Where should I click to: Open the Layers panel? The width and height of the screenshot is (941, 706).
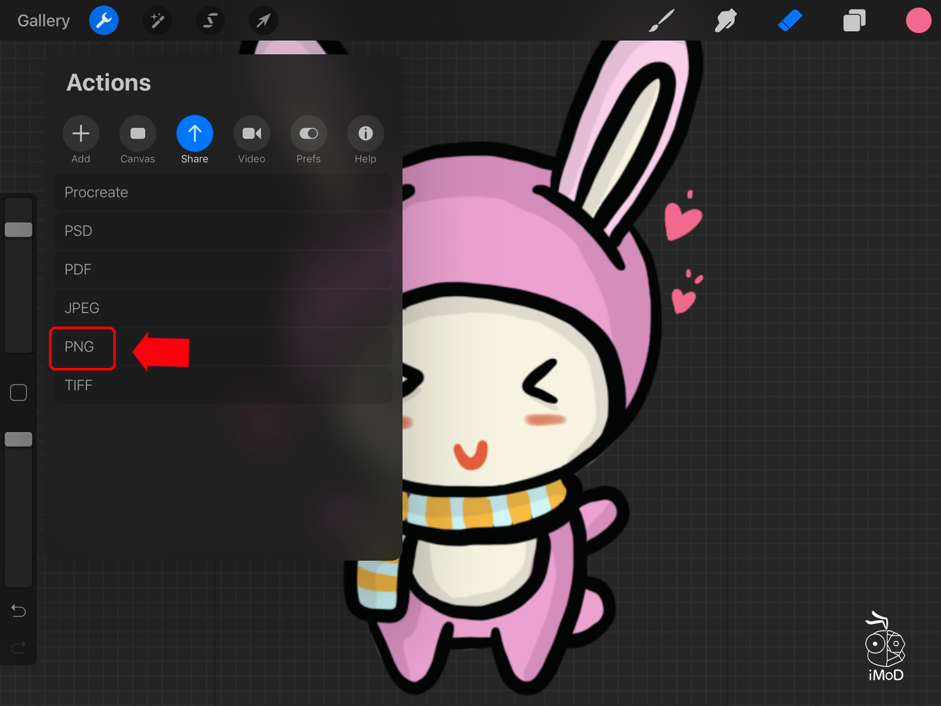(x=854, y=21)
